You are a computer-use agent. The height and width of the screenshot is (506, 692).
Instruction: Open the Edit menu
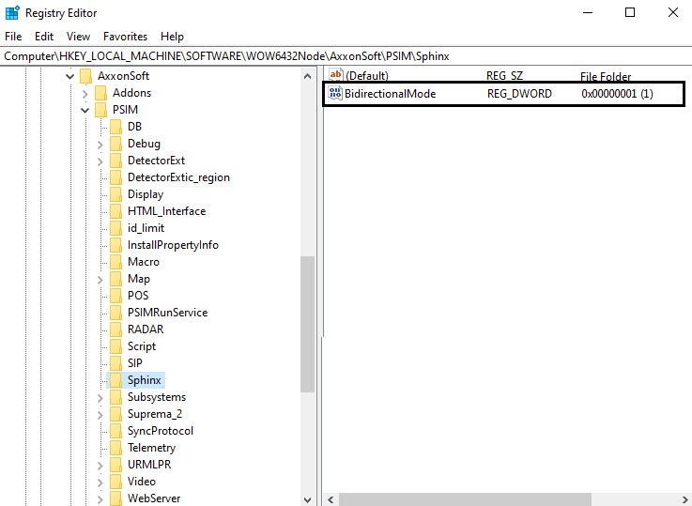coord(44,37)
